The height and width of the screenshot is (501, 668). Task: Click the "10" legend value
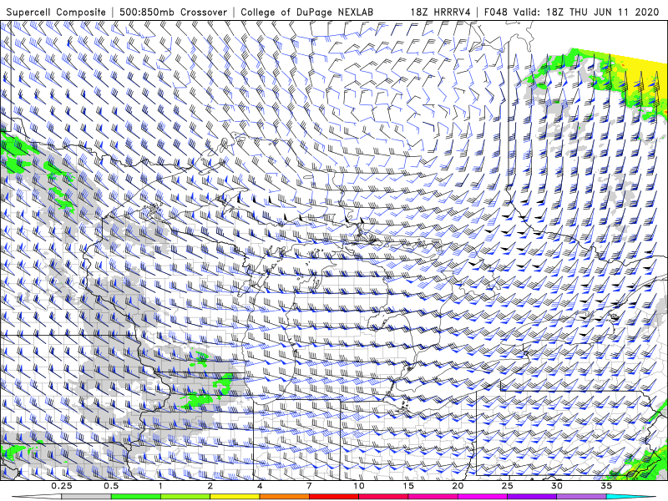(x=359, y=486)
